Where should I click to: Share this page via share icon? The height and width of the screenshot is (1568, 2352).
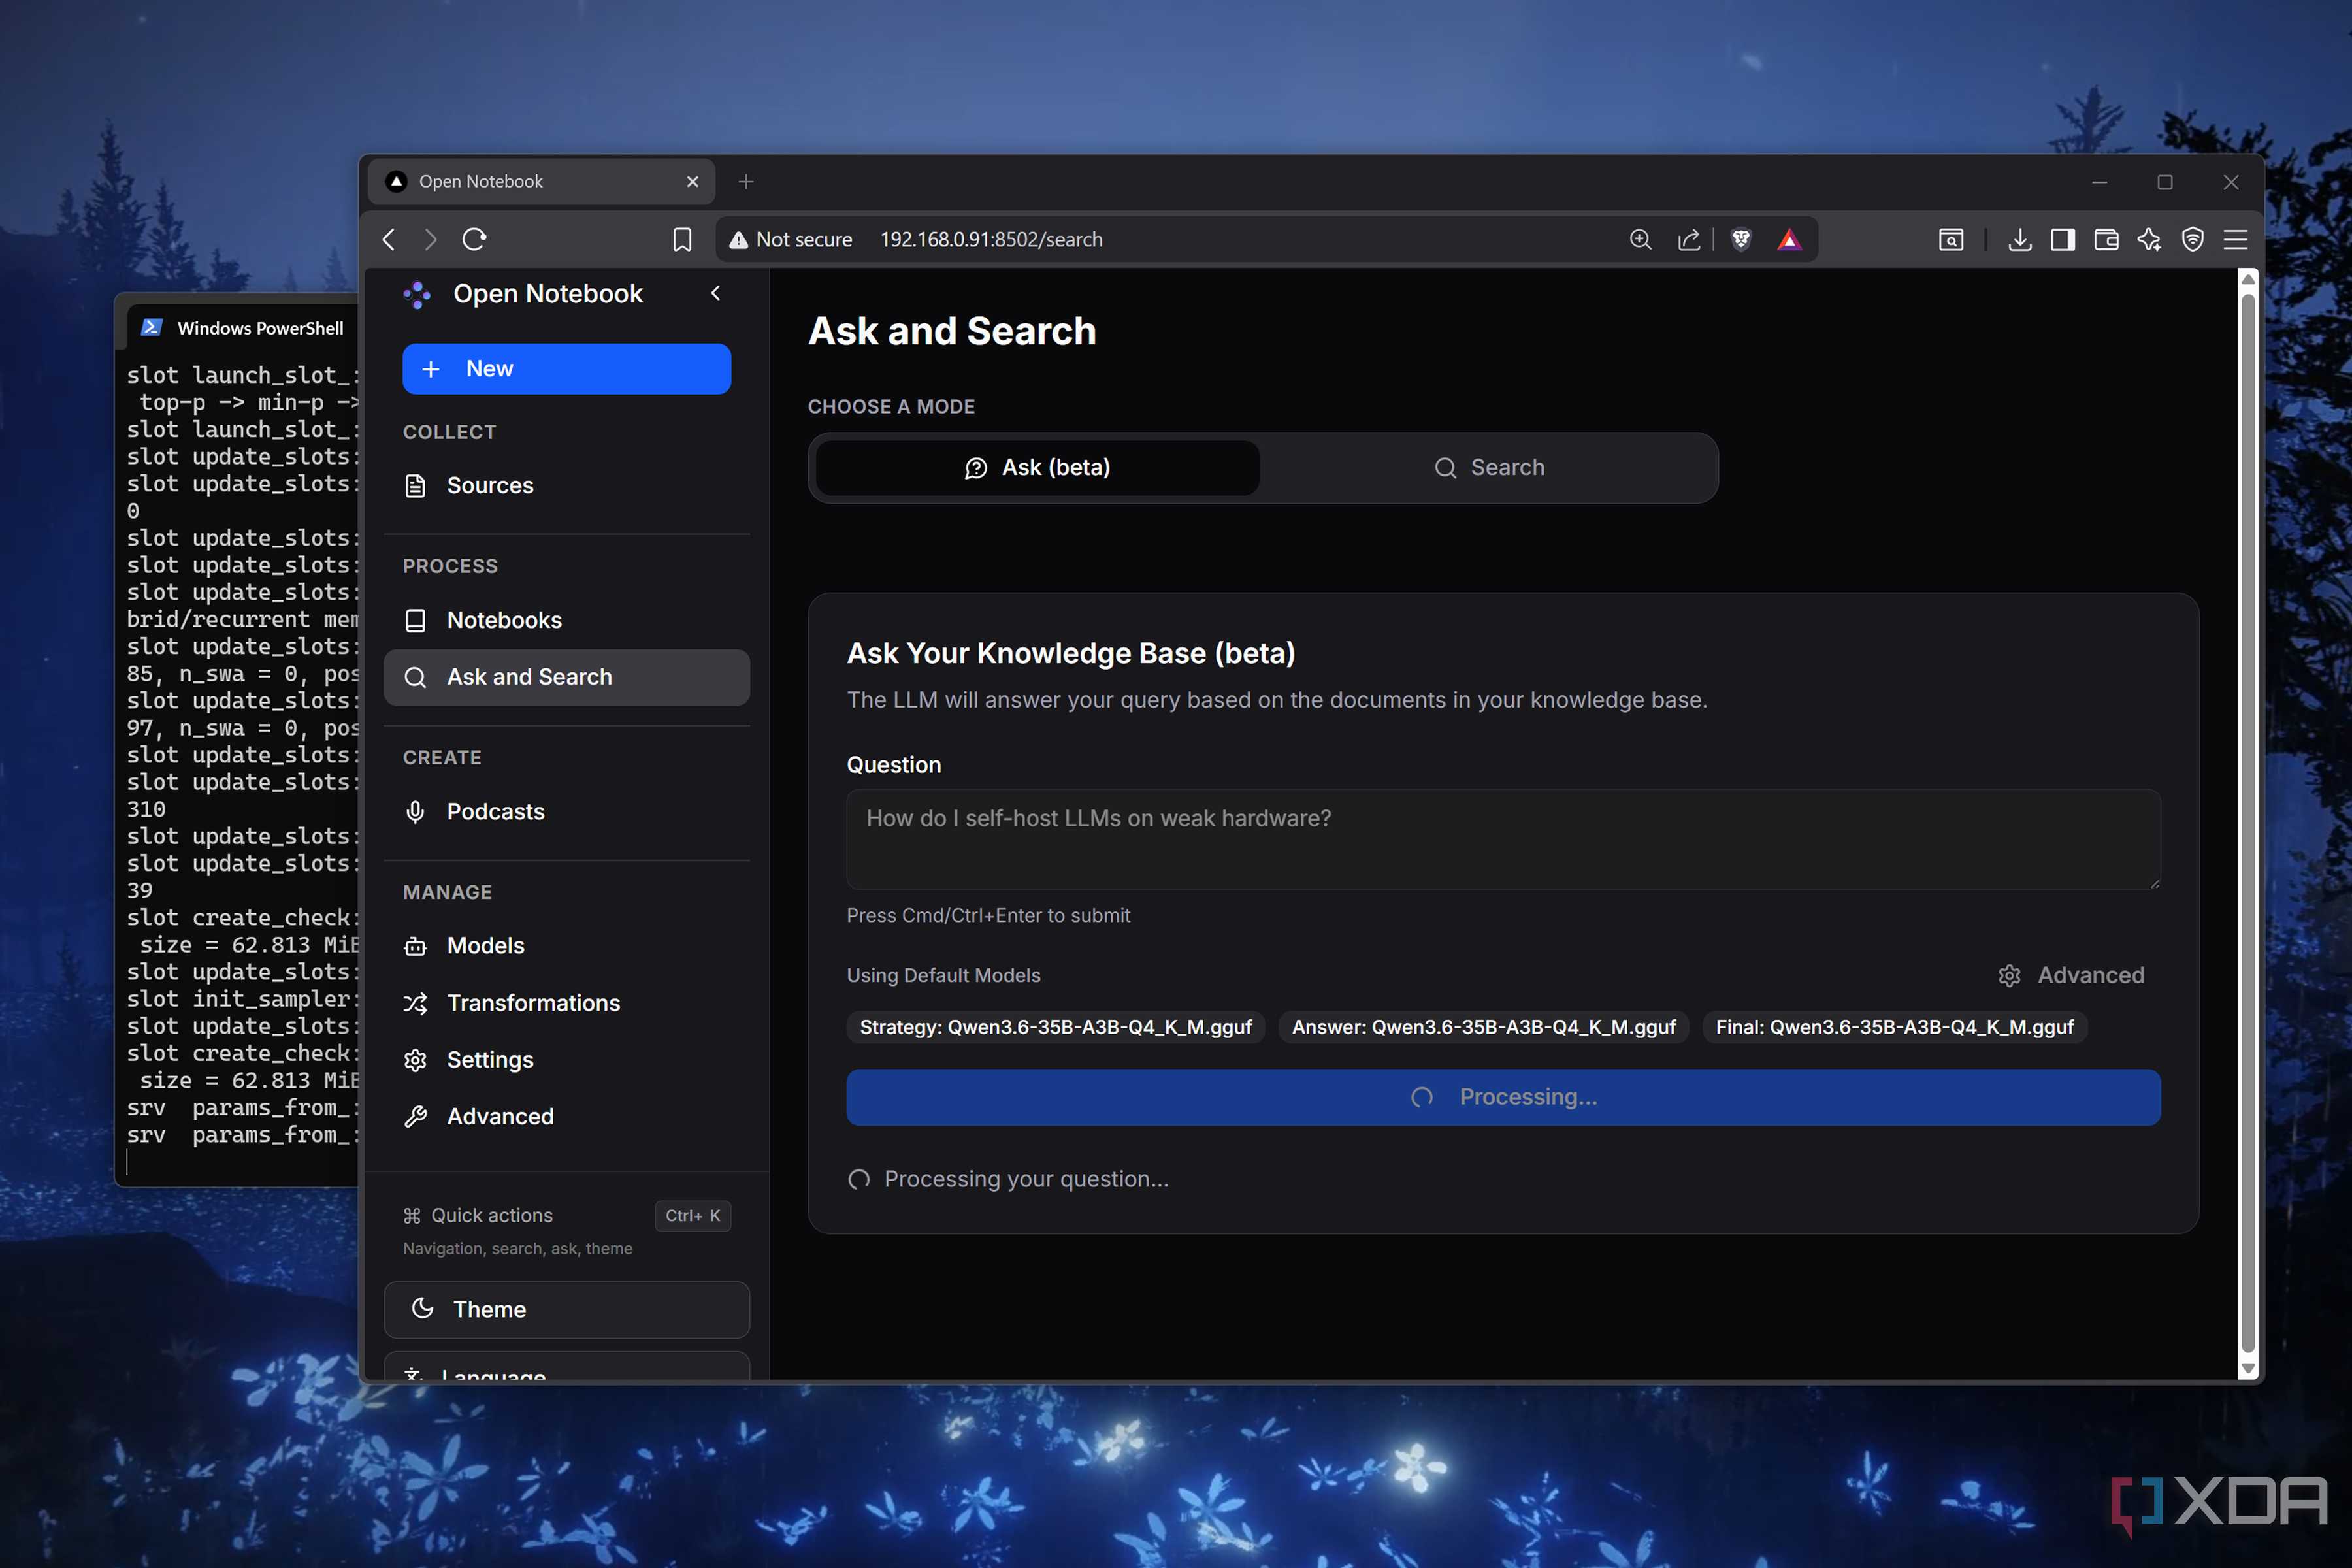point(1689,240)
